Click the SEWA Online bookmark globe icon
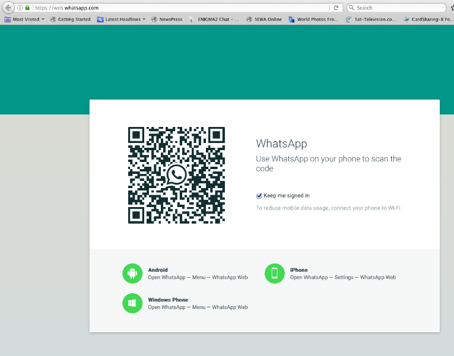Viewport: 454px width, 356px height. point(249,20)
